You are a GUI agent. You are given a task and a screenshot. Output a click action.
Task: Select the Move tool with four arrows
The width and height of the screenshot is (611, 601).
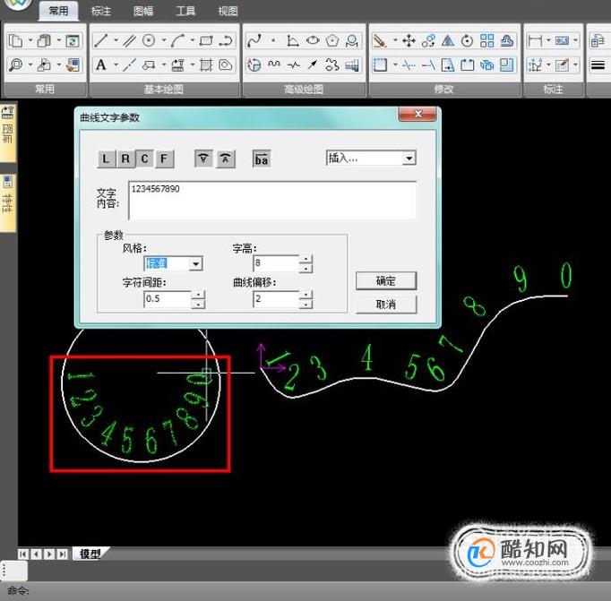pyautogui.click(x=409, y=40)
